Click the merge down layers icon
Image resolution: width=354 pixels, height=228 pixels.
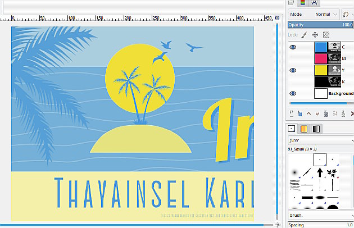(343, 113)
